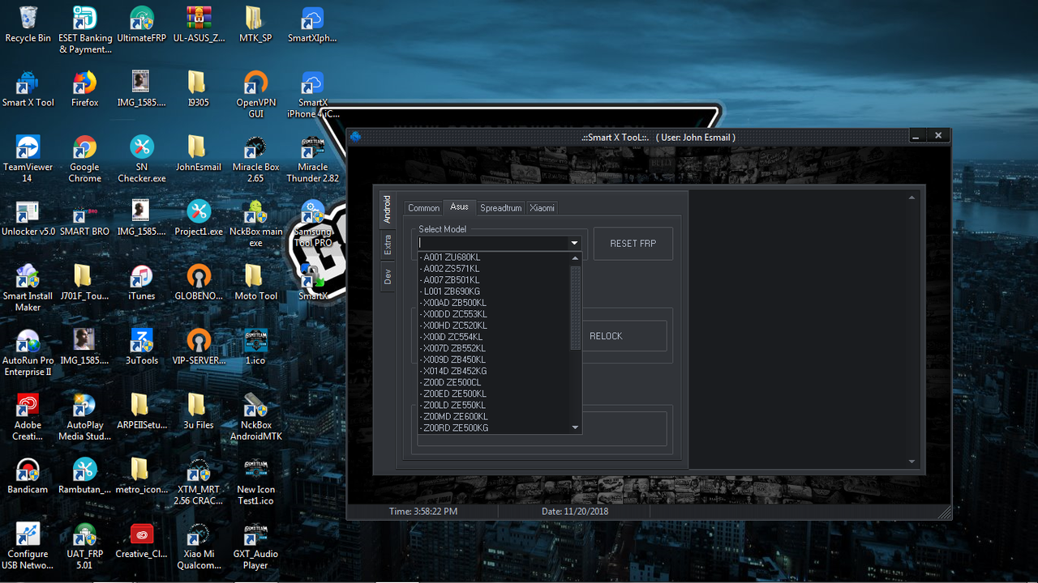
Task: Open Adobe Creative Cloud desktop icon
Action: 28,417
